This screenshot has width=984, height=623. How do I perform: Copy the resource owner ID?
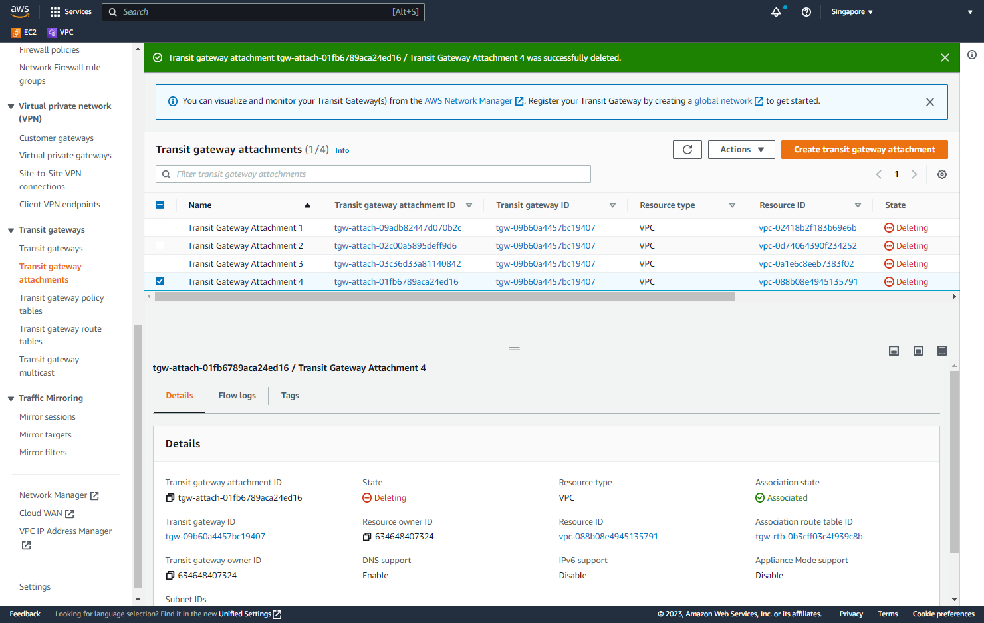coord(367,537)
